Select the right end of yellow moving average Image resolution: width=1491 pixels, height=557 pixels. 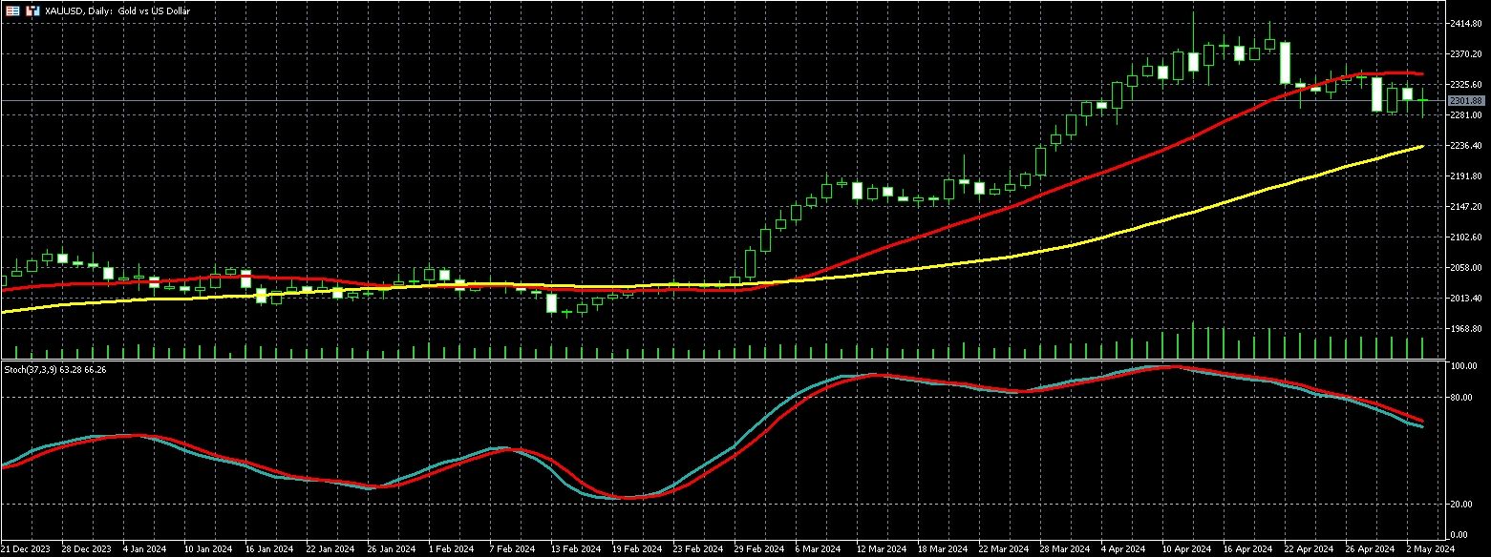tap(1423, 146)
